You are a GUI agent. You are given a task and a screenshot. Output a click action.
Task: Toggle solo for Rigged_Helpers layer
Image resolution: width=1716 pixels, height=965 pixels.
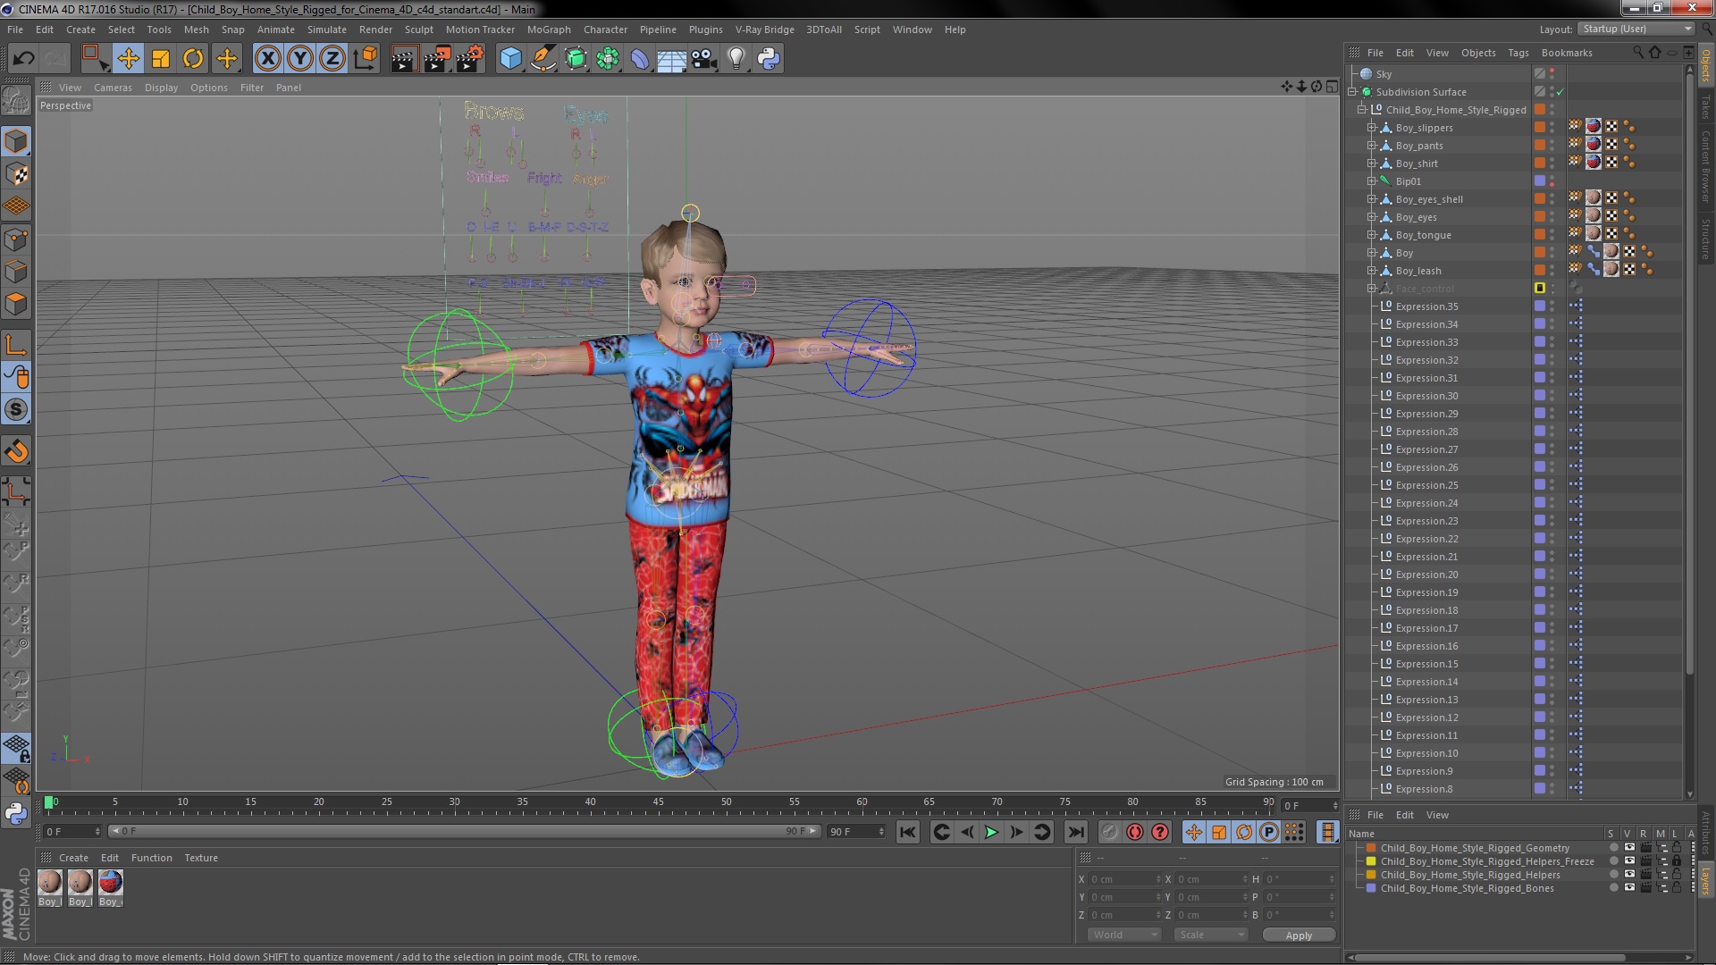(x=1613, y=875)
